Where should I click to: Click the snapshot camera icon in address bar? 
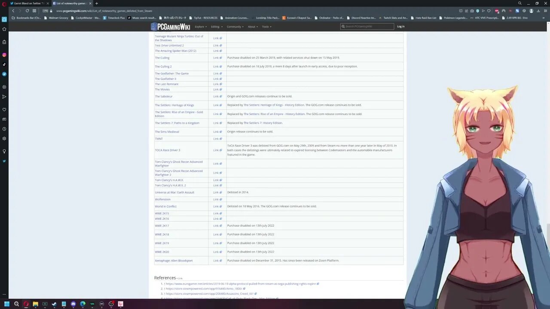(x=472, y=11)
